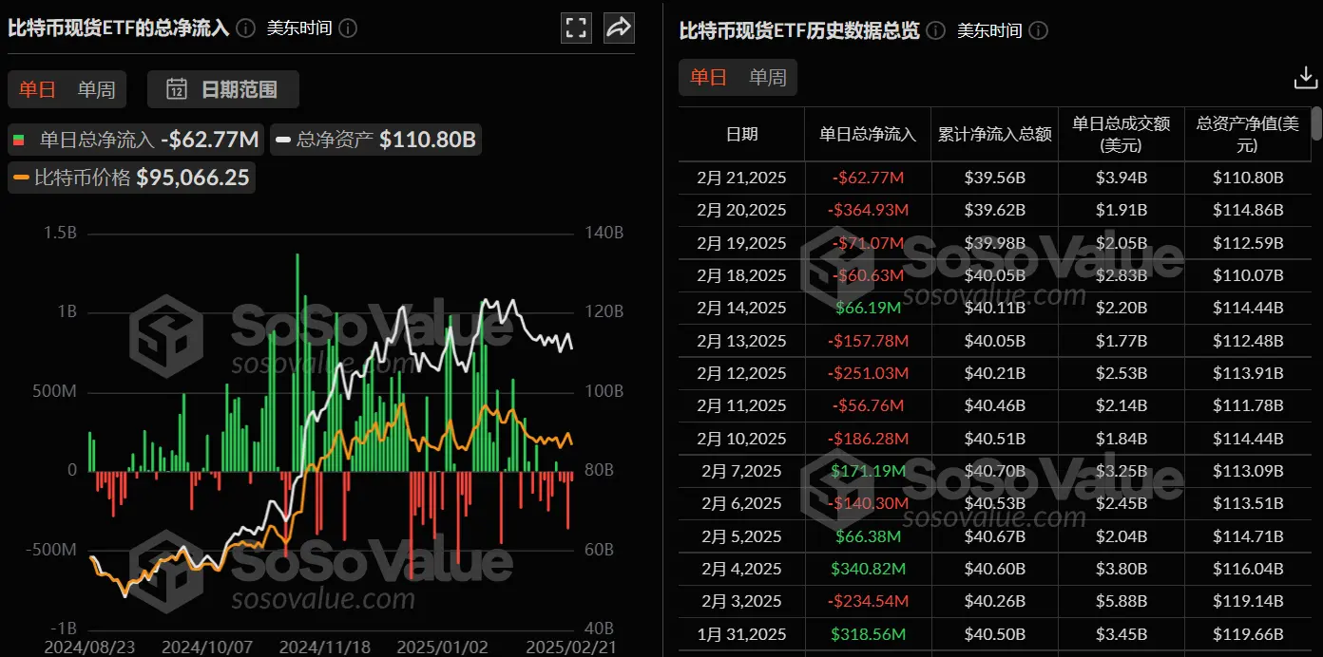This screenshot has width=1323, height=657.
Task: Open the inflow chart in fullscreen mode
Action: pos(576,28)
